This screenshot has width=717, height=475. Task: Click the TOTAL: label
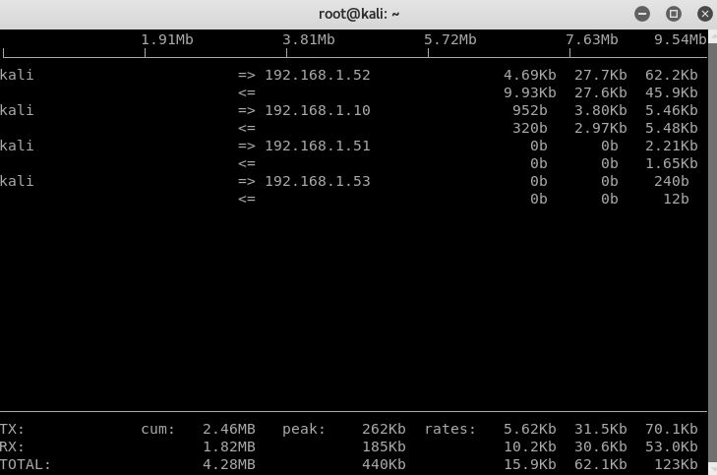(26, 464)
